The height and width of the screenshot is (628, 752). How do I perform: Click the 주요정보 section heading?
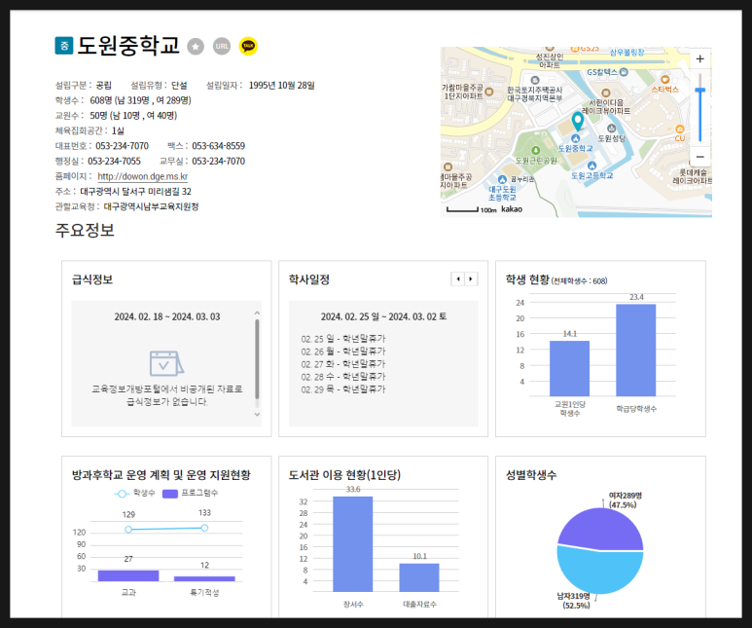pos(85,230)
